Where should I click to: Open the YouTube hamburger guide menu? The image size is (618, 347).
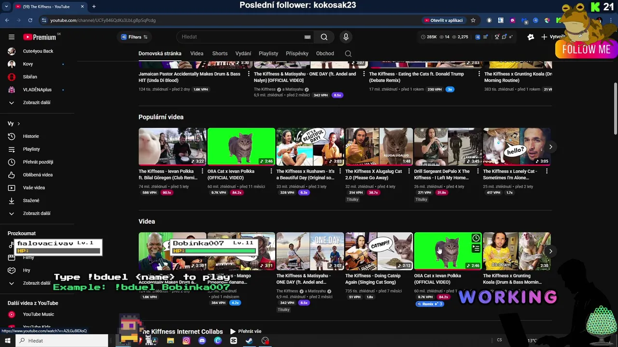(12, 37)
